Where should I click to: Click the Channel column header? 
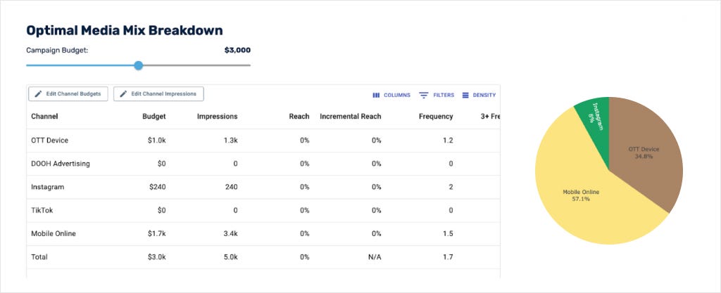pos(44,117)
